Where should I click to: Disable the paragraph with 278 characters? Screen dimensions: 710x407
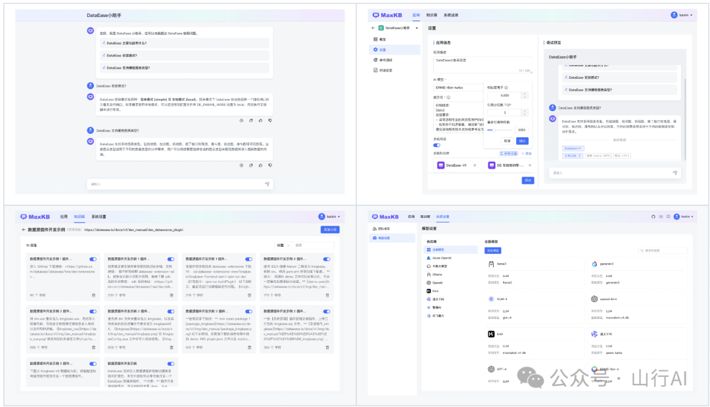coord(249,259)
